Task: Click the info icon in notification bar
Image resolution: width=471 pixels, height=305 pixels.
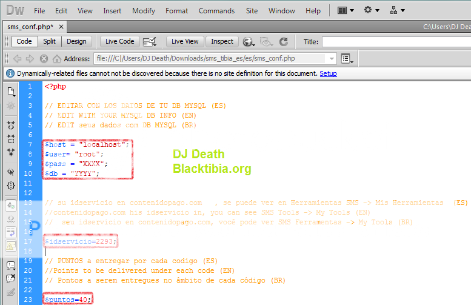Action: coord(10,73)
